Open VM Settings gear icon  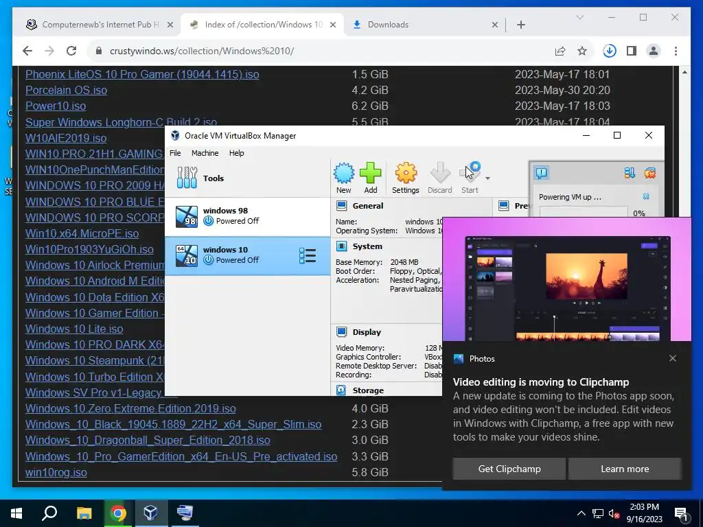click(405, 178)
